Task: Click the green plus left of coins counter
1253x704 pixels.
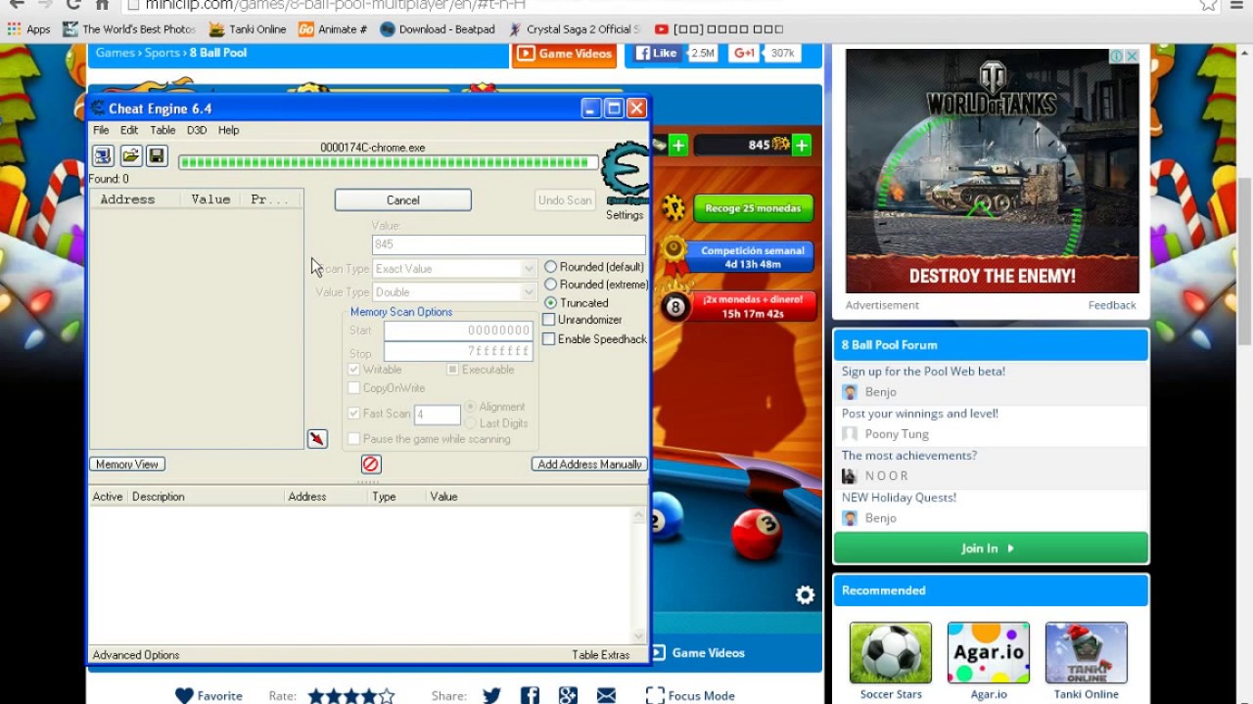Action: [677, 145]
